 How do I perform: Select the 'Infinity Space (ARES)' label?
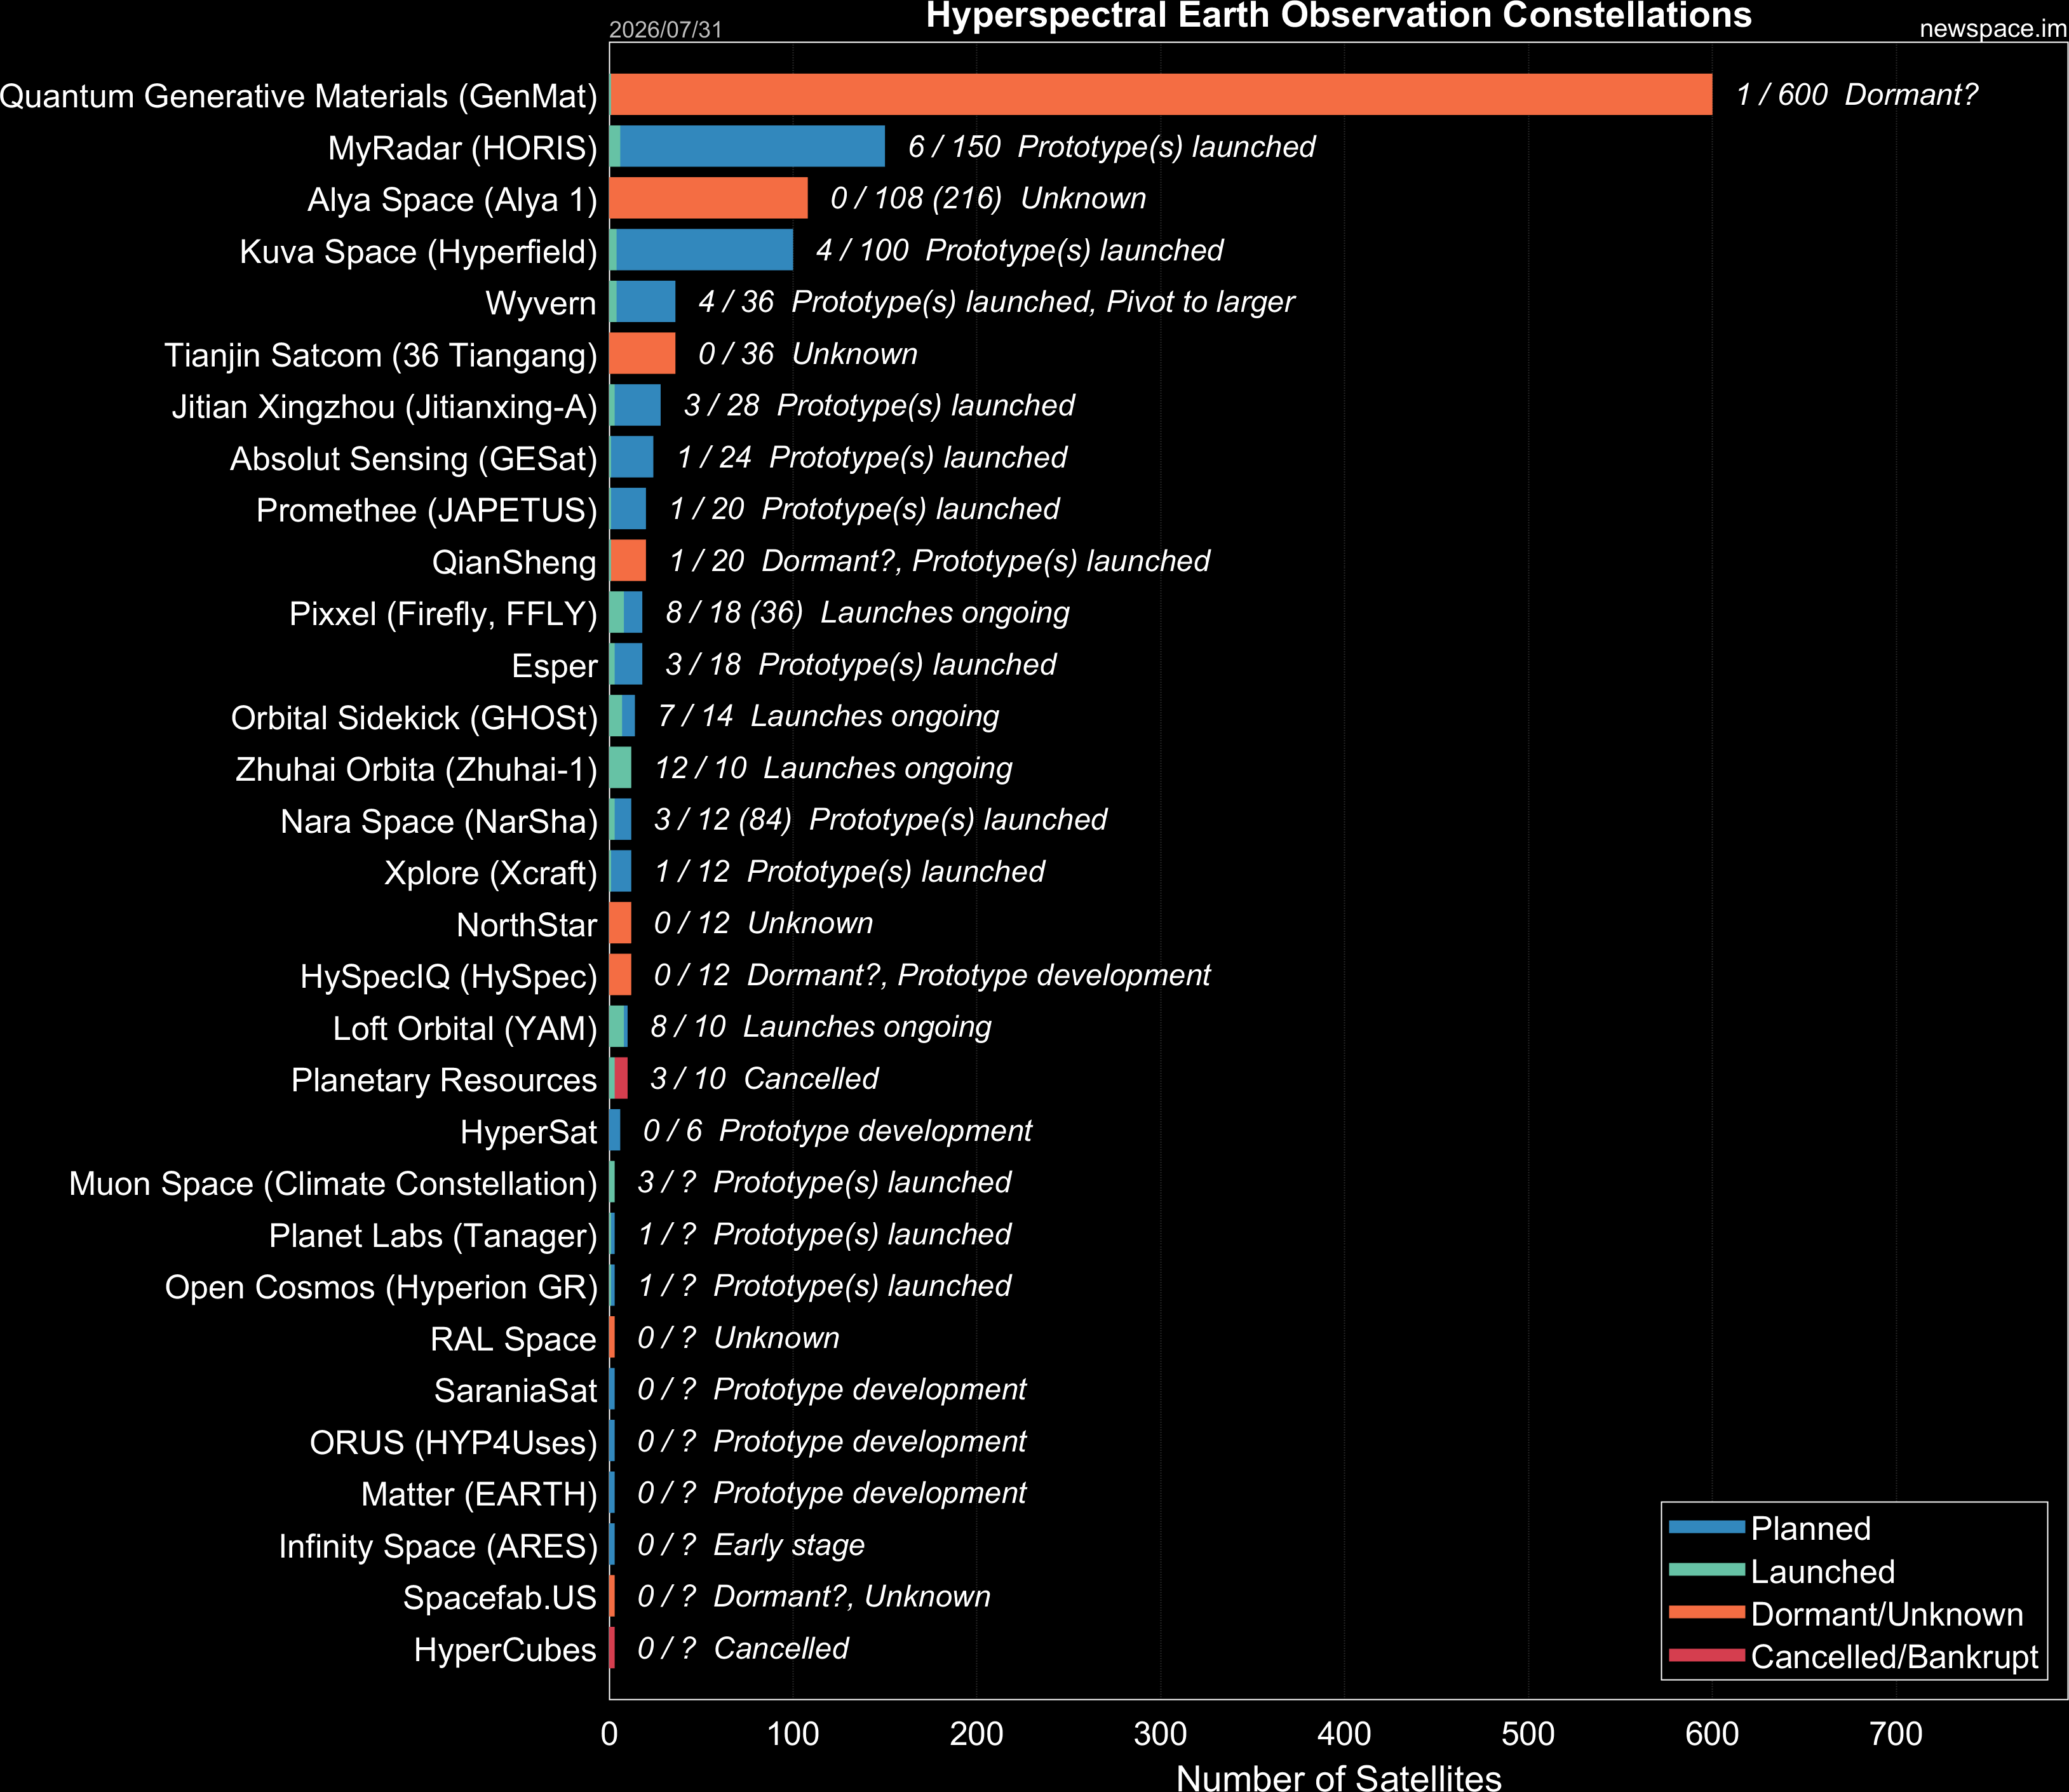pyautogui.click(x=438, y=1546)
